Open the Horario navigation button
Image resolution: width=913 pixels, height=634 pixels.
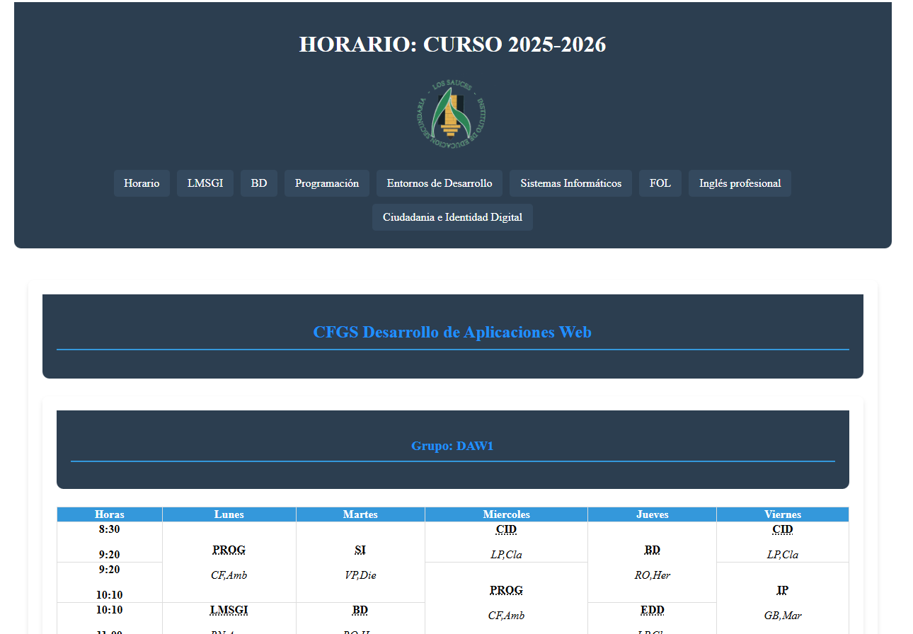click(x=142, y=183)
